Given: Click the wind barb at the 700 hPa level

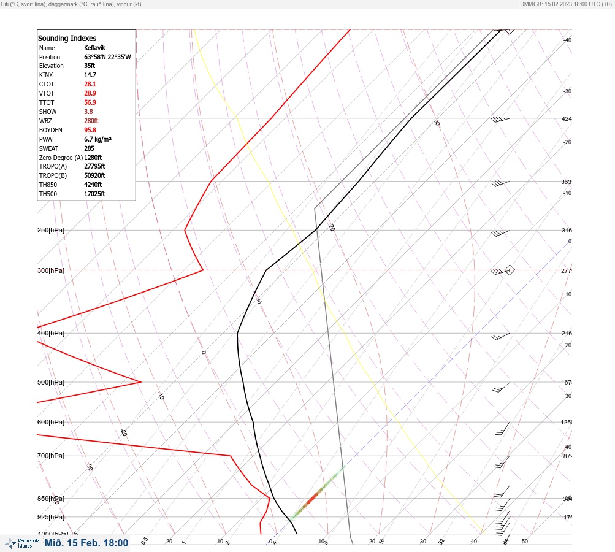Looking at the screenshot, I should click(502, 462).
